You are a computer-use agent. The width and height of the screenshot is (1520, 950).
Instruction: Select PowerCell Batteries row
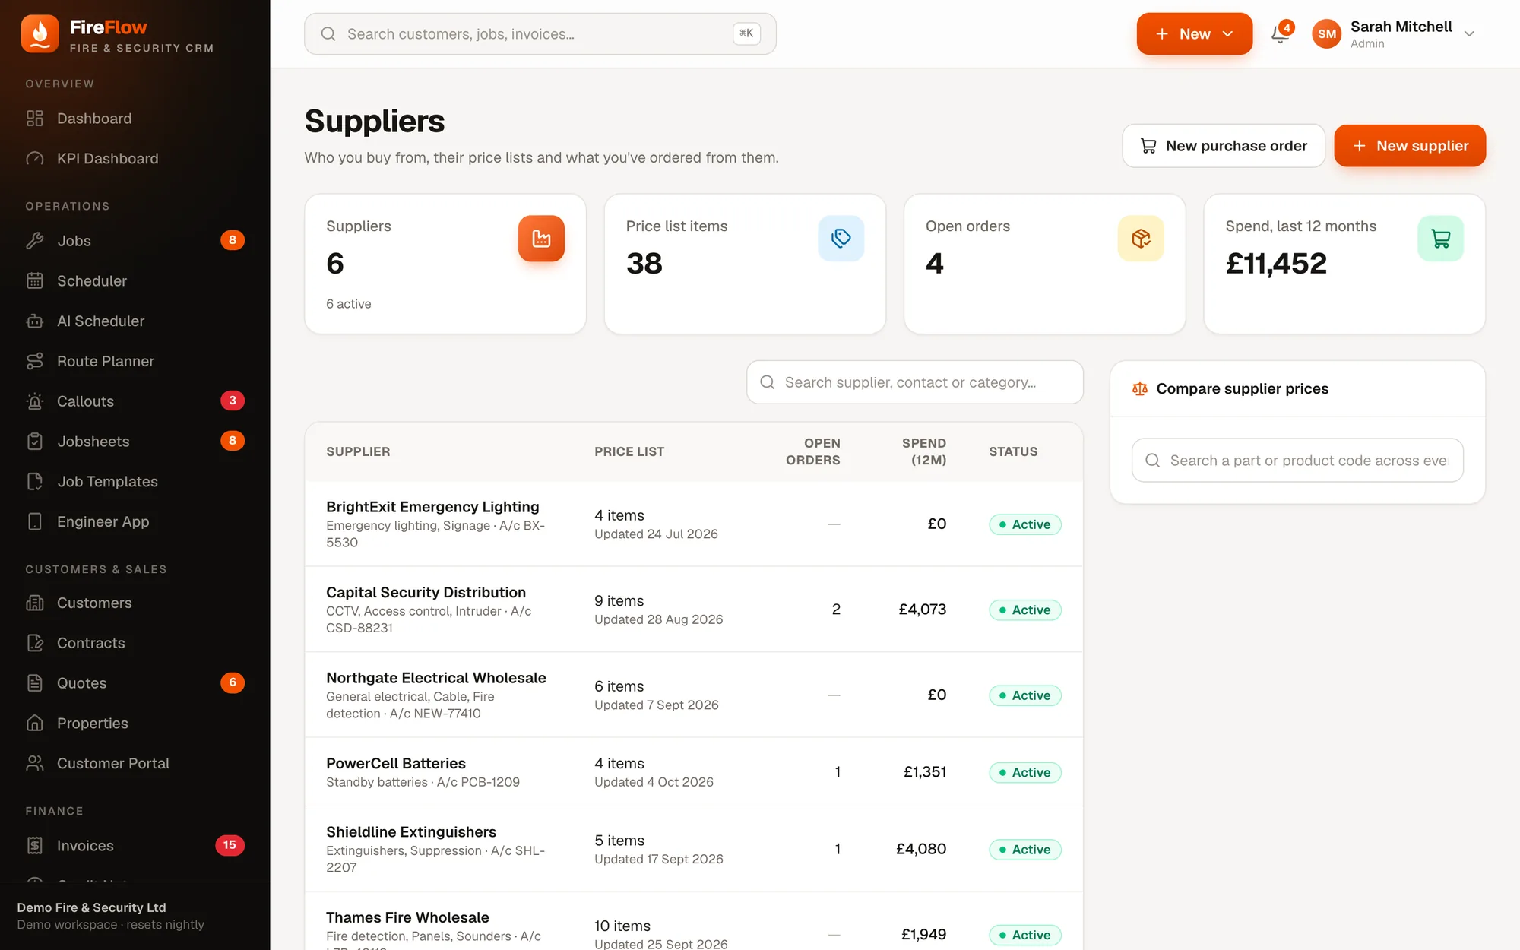tap(694, 772)
